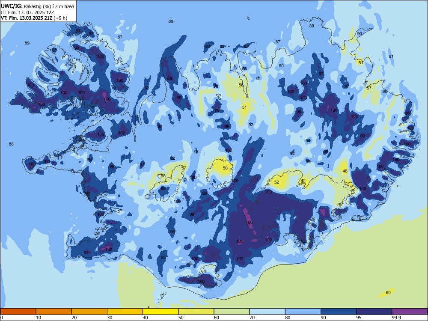
Task: Pick the pale green 60–70 legend swatch
Action: point(232,312)
